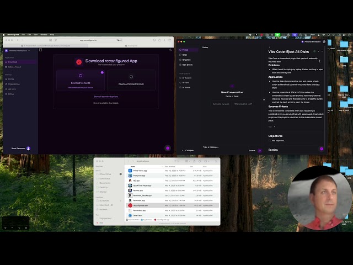Open the Download page in browser sidebar

click(x=20, y=62)
